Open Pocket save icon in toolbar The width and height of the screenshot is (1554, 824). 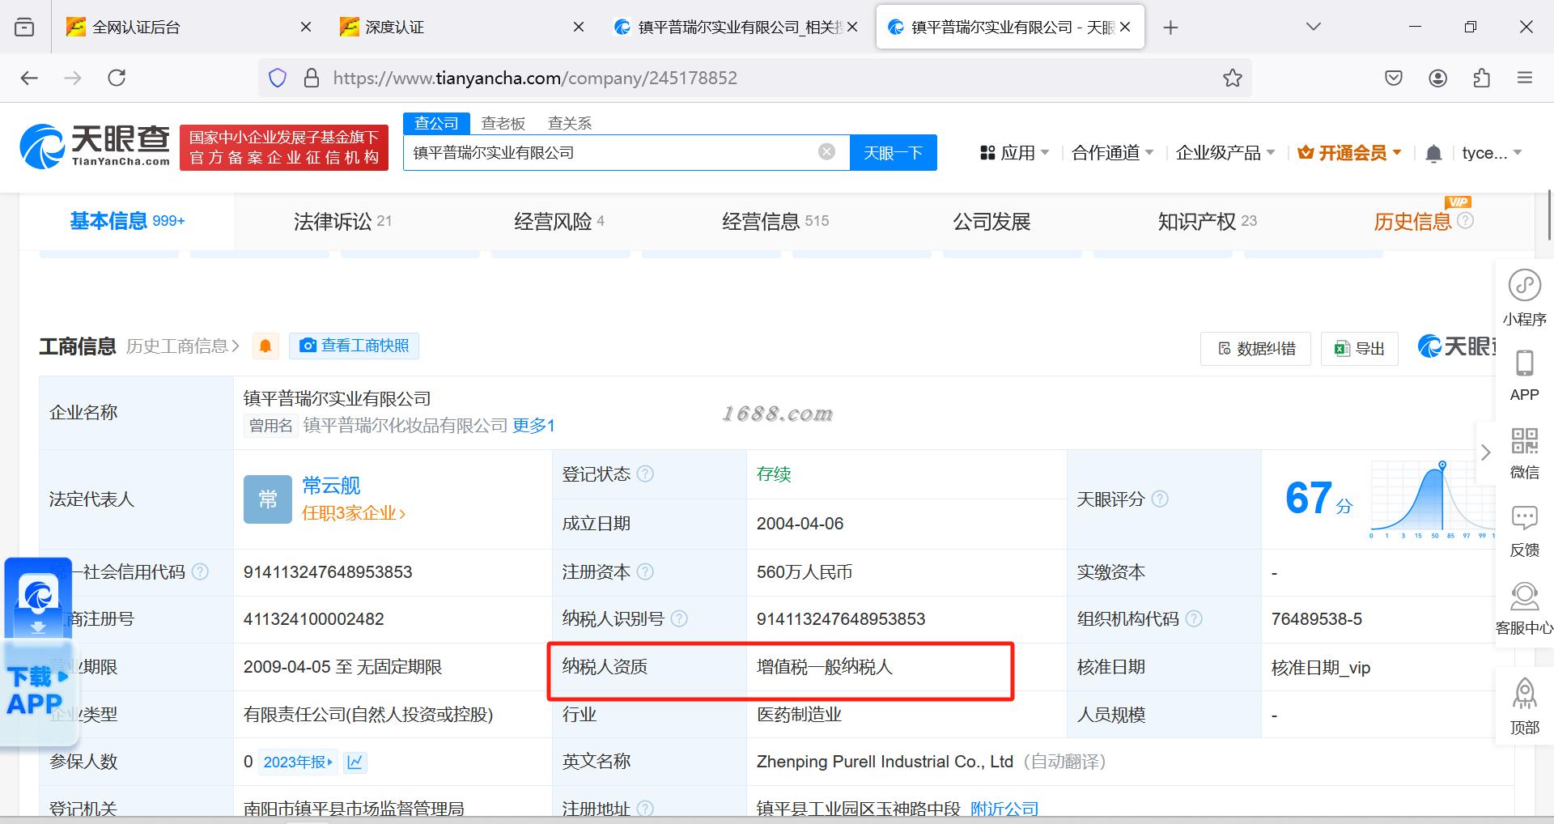pyautogui.click(x=1393, y=78)
